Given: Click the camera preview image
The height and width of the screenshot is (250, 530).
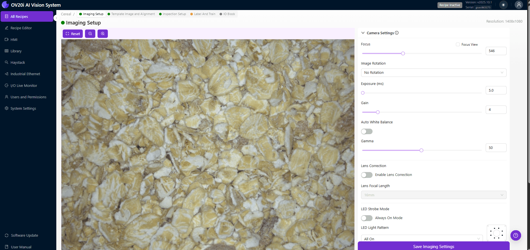Looking at the screenshot, I should [208, 144].
